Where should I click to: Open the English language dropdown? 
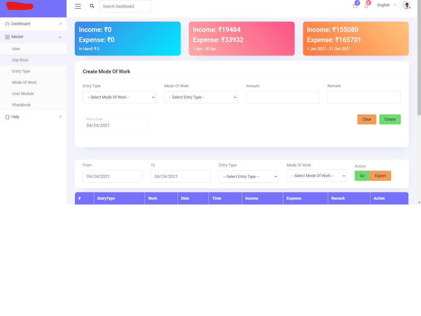386,5
